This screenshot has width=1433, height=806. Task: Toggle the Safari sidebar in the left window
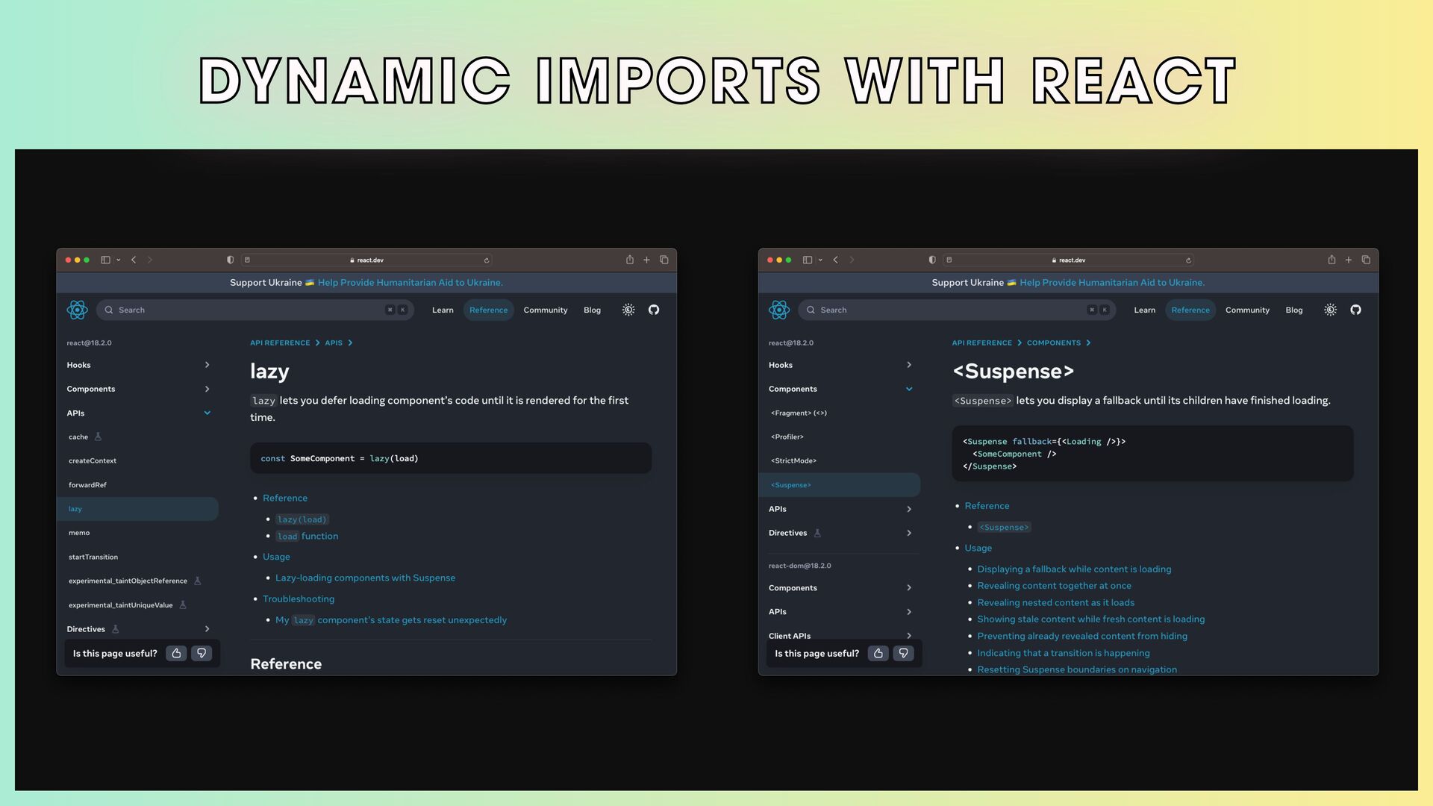[x=106, y=260]
